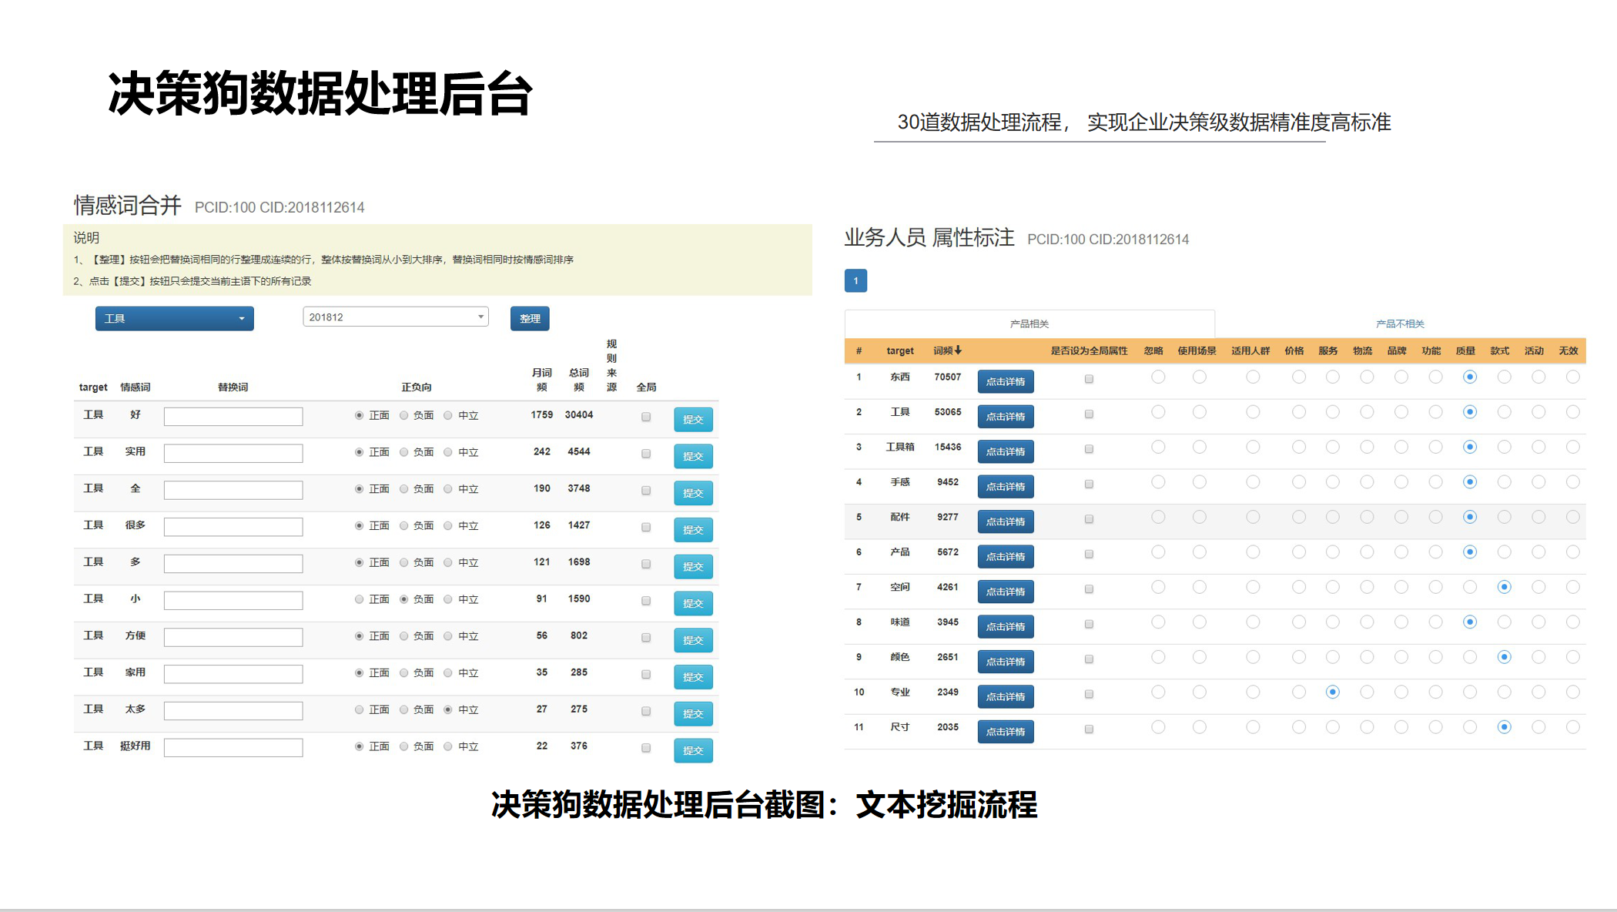Click the 总词频 column header
This screenshot has width=1617, height=912.
point(579,380)
